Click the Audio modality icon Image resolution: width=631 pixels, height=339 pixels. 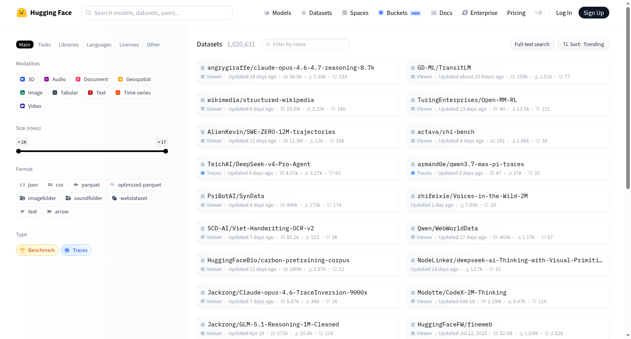point(47,79)
